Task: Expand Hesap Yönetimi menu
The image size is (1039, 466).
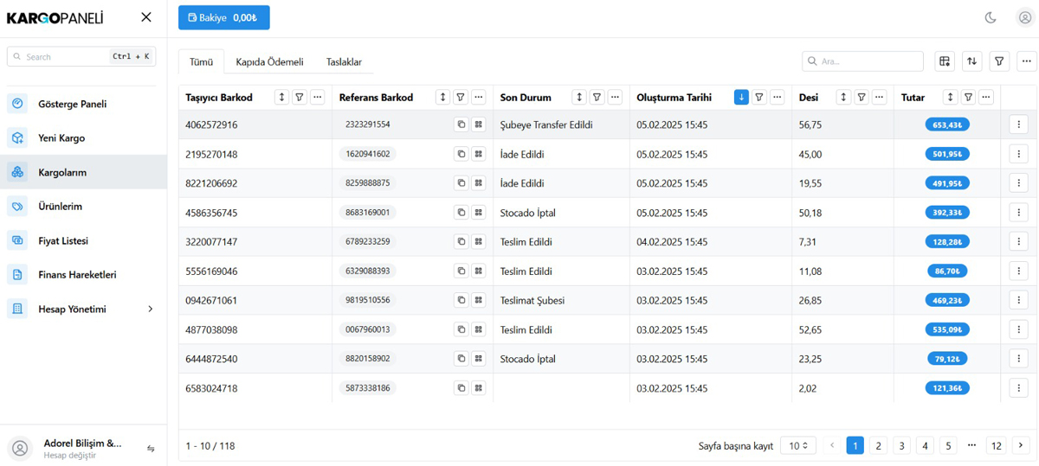Action: pyautogui.click(x=83, y=309)
